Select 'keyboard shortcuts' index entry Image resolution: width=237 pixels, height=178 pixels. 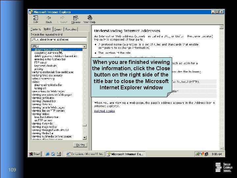(45, 66)
